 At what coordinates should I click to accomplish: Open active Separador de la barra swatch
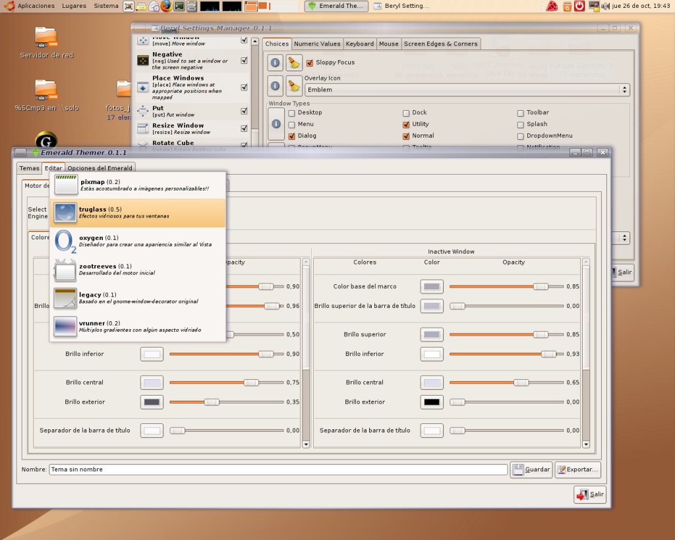[152, 431]
